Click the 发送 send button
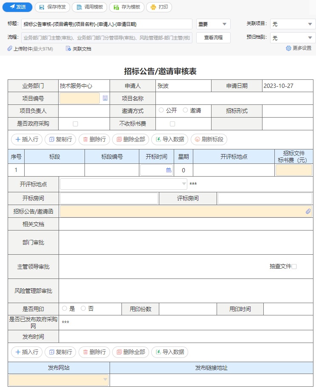316x388 pixels. point(17,7)
